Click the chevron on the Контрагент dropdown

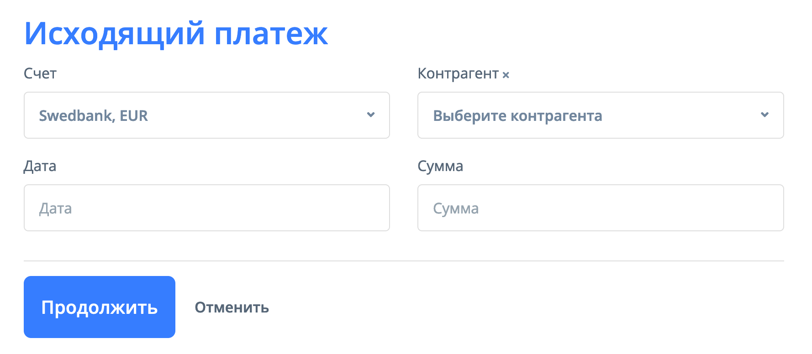click(765, 115)
